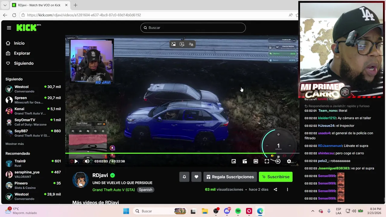This screenshot has height=217, width=386.
Task: Open OBS Studio from the taskbar
Action: pos(216,211)
